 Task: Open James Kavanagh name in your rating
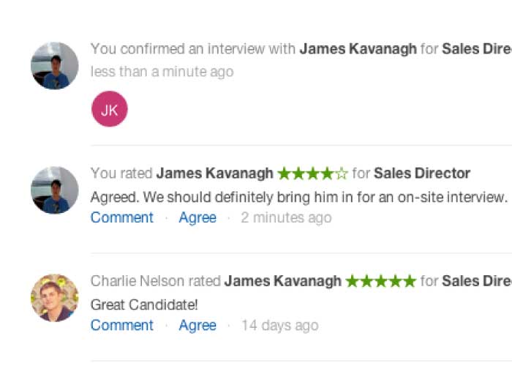tap(214, 173)
